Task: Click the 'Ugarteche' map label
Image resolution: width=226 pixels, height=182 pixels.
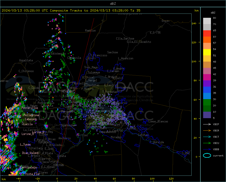Action: (x=68, y=125)
